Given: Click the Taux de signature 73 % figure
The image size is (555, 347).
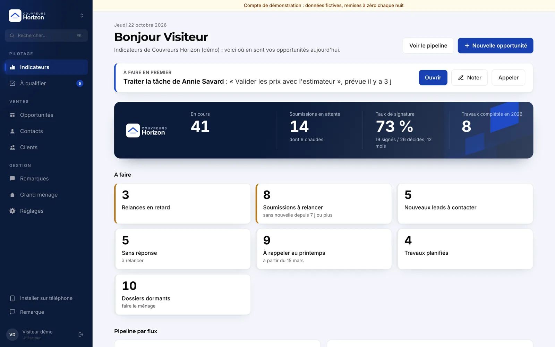Looking at the screenshot, I should (x=394, y=126).
